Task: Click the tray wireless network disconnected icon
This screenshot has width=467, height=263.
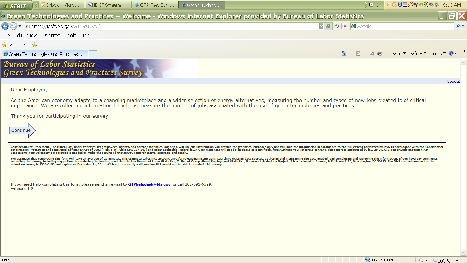Action: point(416,5)
